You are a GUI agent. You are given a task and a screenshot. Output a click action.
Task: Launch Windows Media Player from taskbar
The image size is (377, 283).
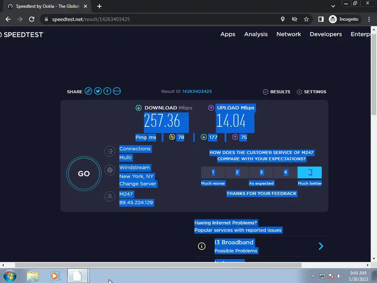(x=55, y=276)
